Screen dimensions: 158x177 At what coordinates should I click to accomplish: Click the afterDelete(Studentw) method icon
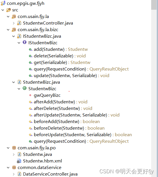(31, 108)
